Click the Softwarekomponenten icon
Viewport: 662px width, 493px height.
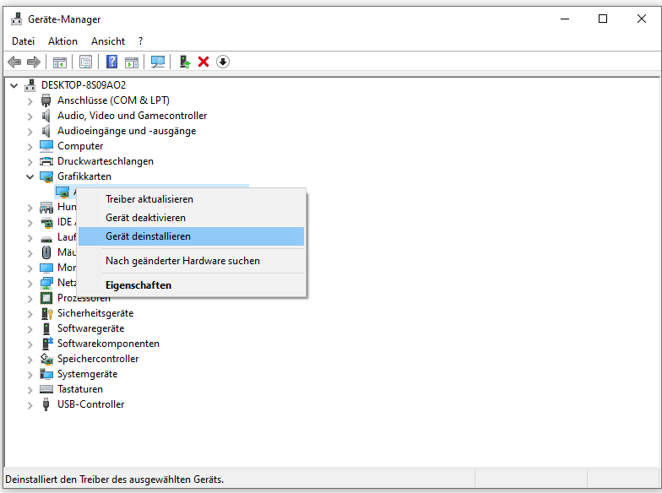(x=47, y=344)
